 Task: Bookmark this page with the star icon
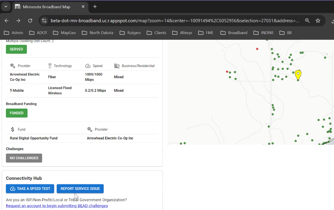coord(318,21)
